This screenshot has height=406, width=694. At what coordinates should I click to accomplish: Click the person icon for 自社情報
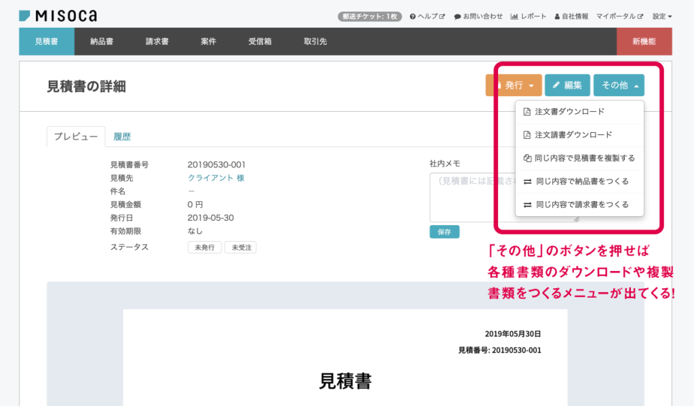point(557,16)
